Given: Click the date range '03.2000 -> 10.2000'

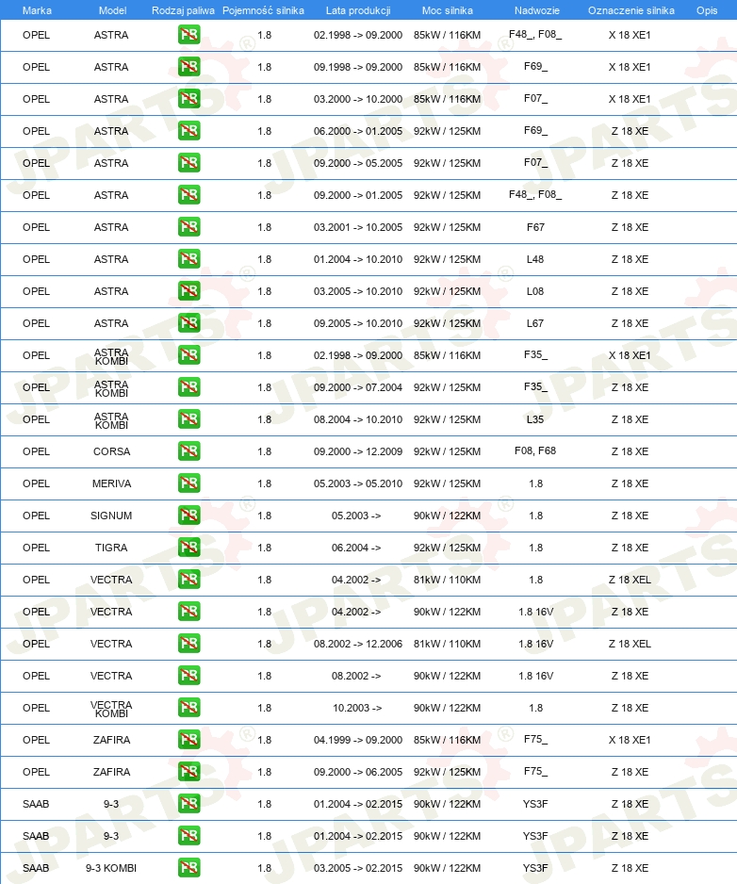Looking at the screenshot, I should tap(358, 99).
